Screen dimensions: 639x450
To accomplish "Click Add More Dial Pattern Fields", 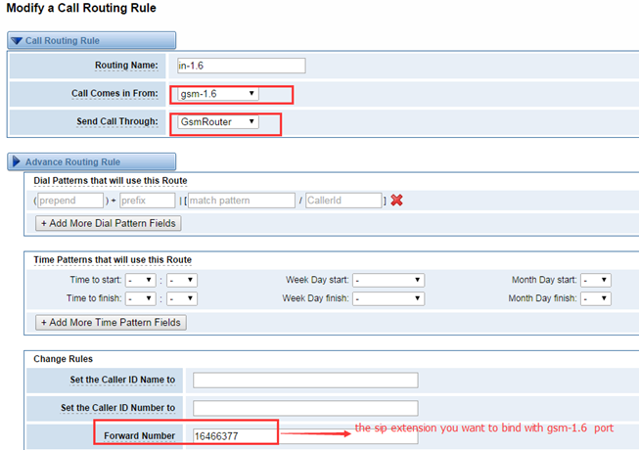I will 109,223.
